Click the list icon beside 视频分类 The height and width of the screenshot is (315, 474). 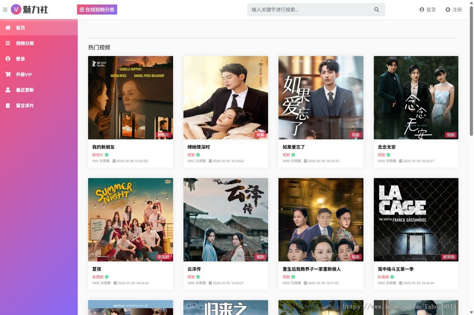(8, 43)
